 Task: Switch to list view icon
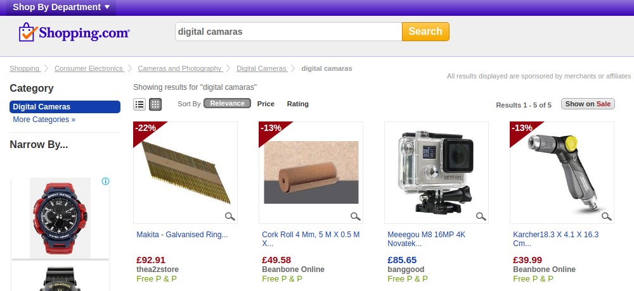pos(139,104)
